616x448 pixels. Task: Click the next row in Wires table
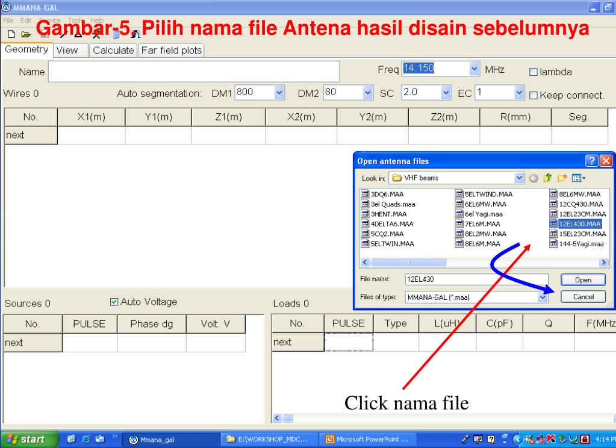(306, 135)
